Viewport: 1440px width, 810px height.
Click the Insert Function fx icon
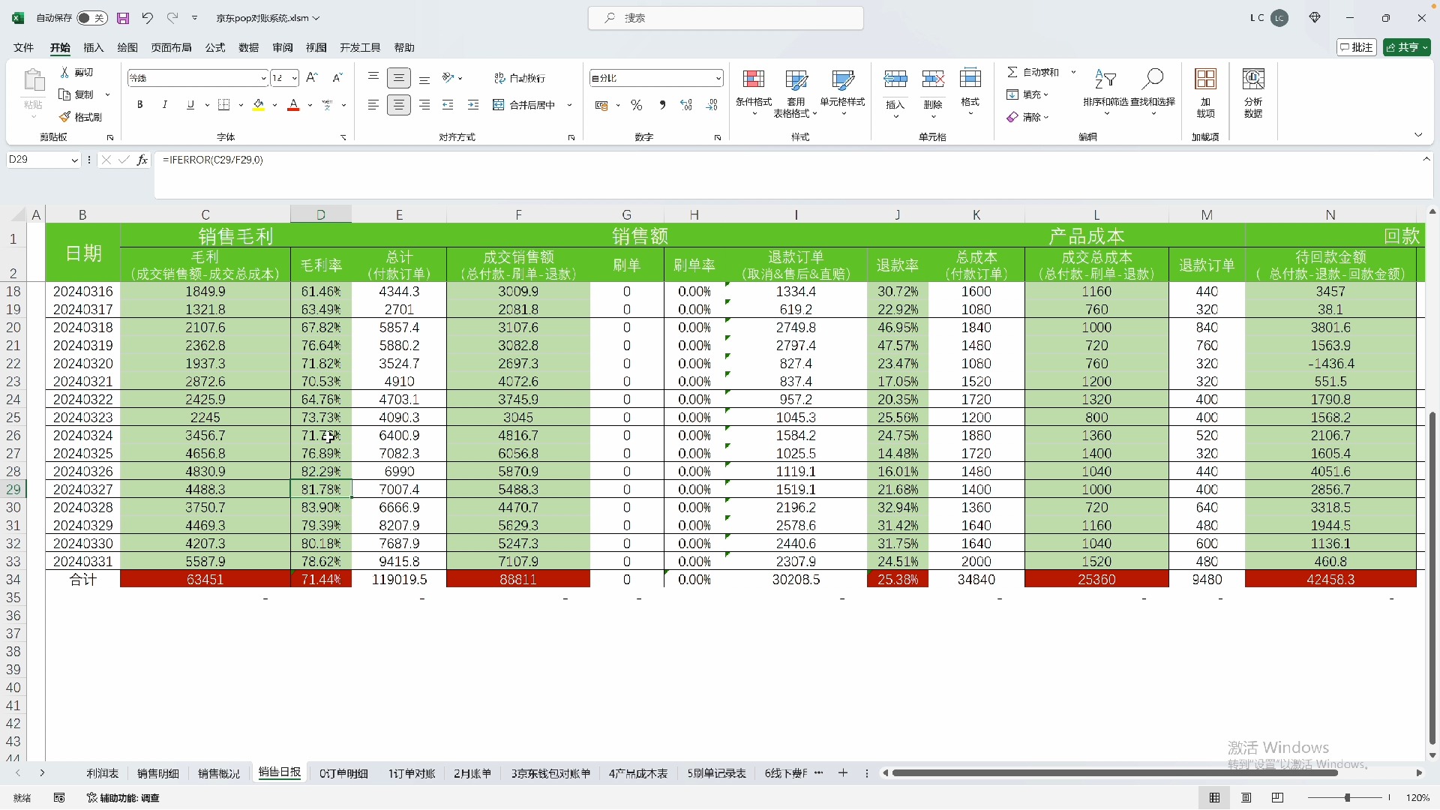(142, 160)
